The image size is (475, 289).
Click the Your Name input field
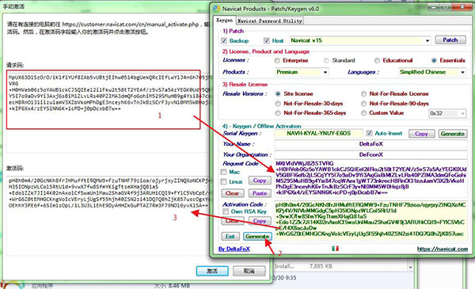point(370,144)
